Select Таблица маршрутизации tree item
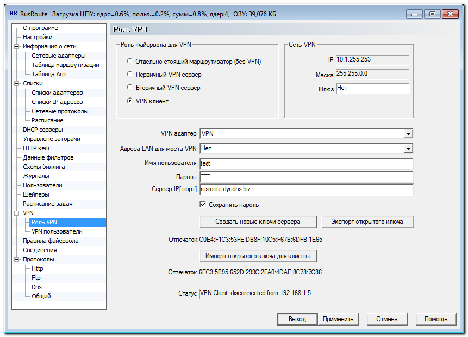 point(65,65)
